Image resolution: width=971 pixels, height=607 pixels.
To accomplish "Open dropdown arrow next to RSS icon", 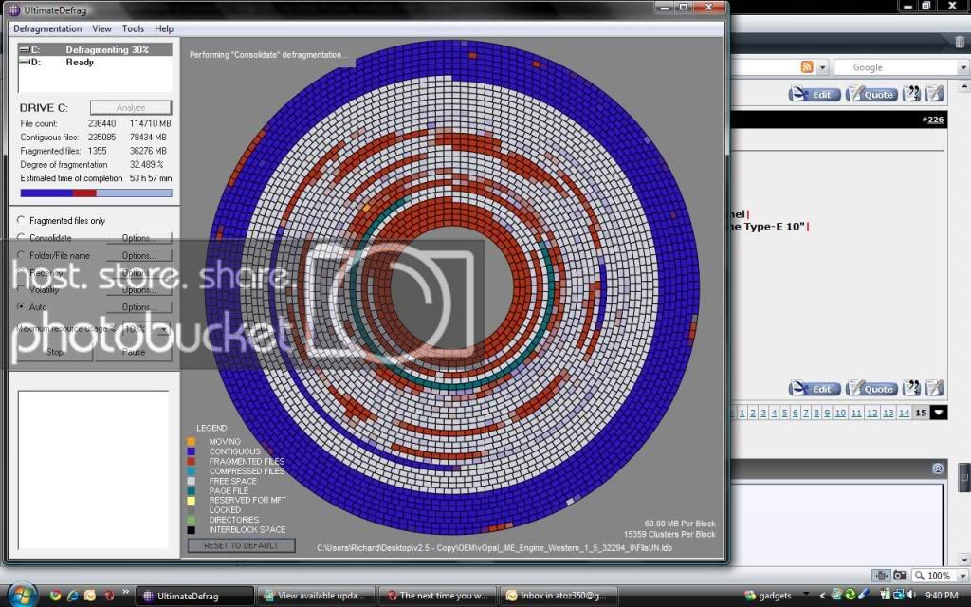I will (822, 67).
